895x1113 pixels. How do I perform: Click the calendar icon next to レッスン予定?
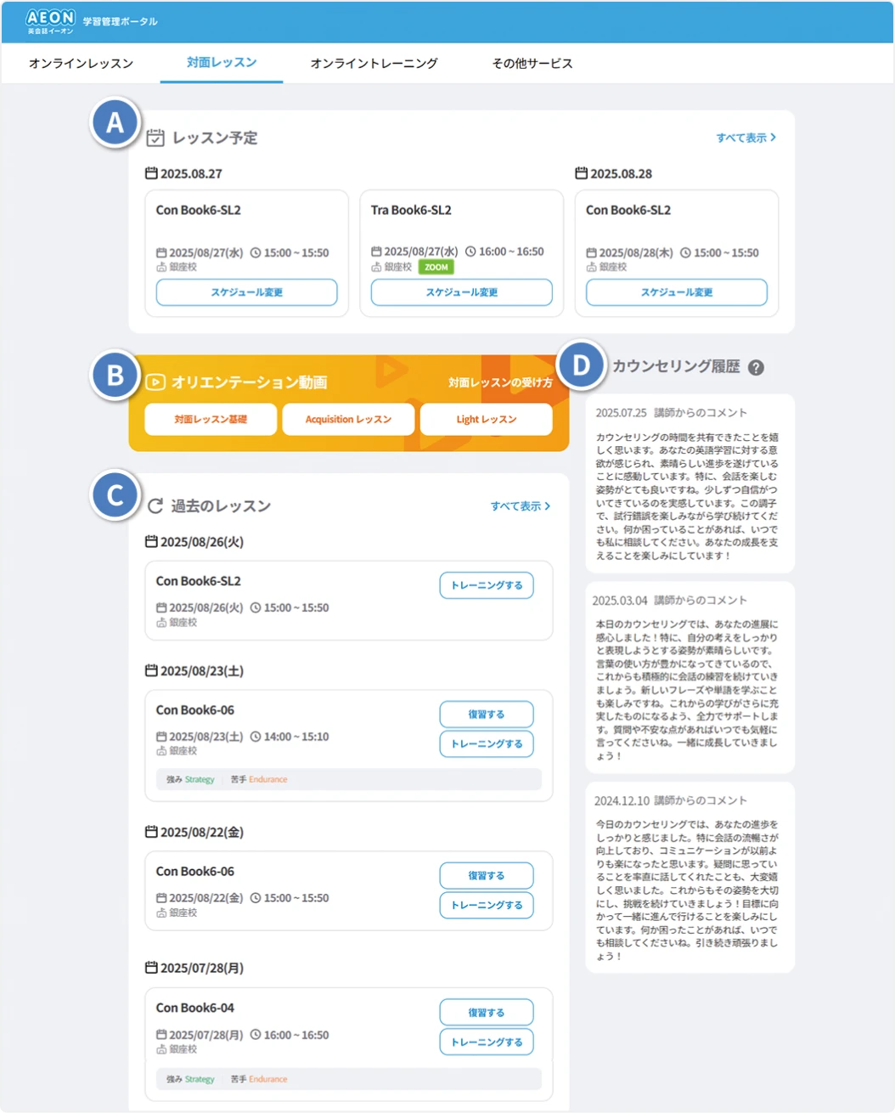(155, 138)
